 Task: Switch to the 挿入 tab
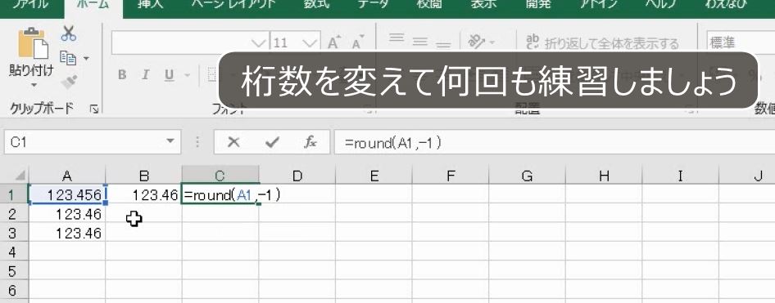tap(150, 5)
